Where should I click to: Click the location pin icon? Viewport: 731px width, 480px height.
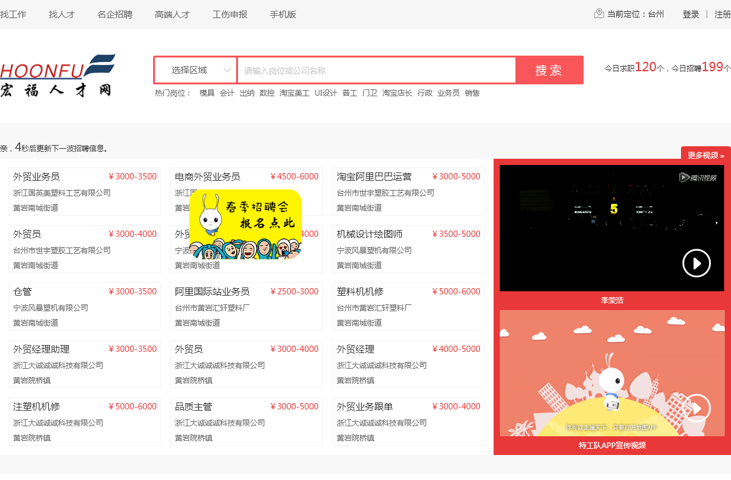(x=599, y=14)
